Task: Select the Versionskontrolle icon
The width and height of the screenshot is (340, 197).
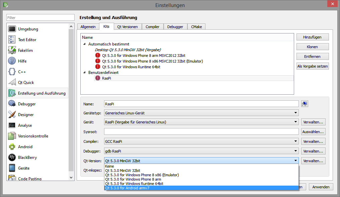Action: 12,136
